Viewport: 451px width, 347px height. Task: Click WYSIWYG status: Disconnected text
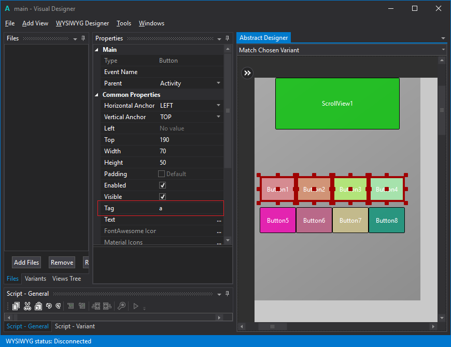pos(48,341)
